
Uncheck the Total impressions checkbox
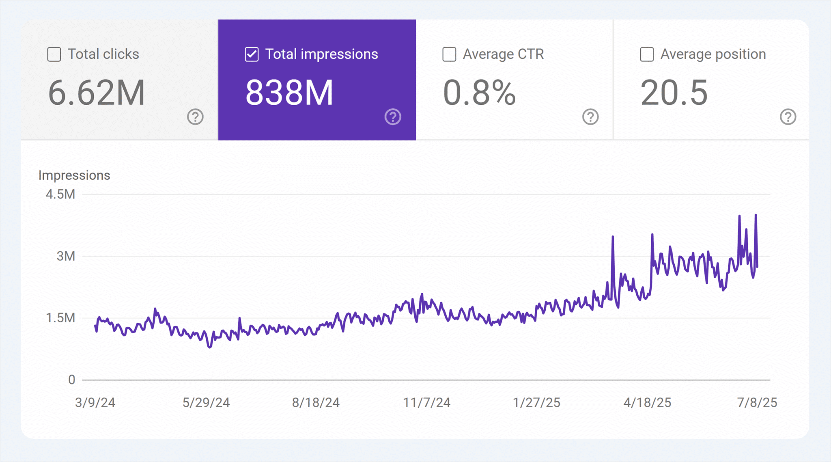point(252,54)
